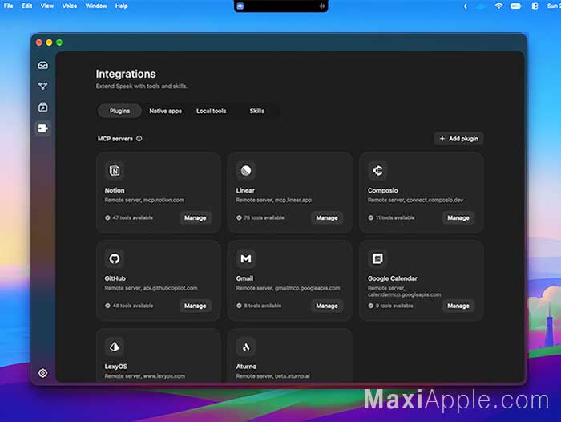Click 'Remote server, mcp.notion.com' text
This screenshot has width=561, height=422.
tap(144, 200)
